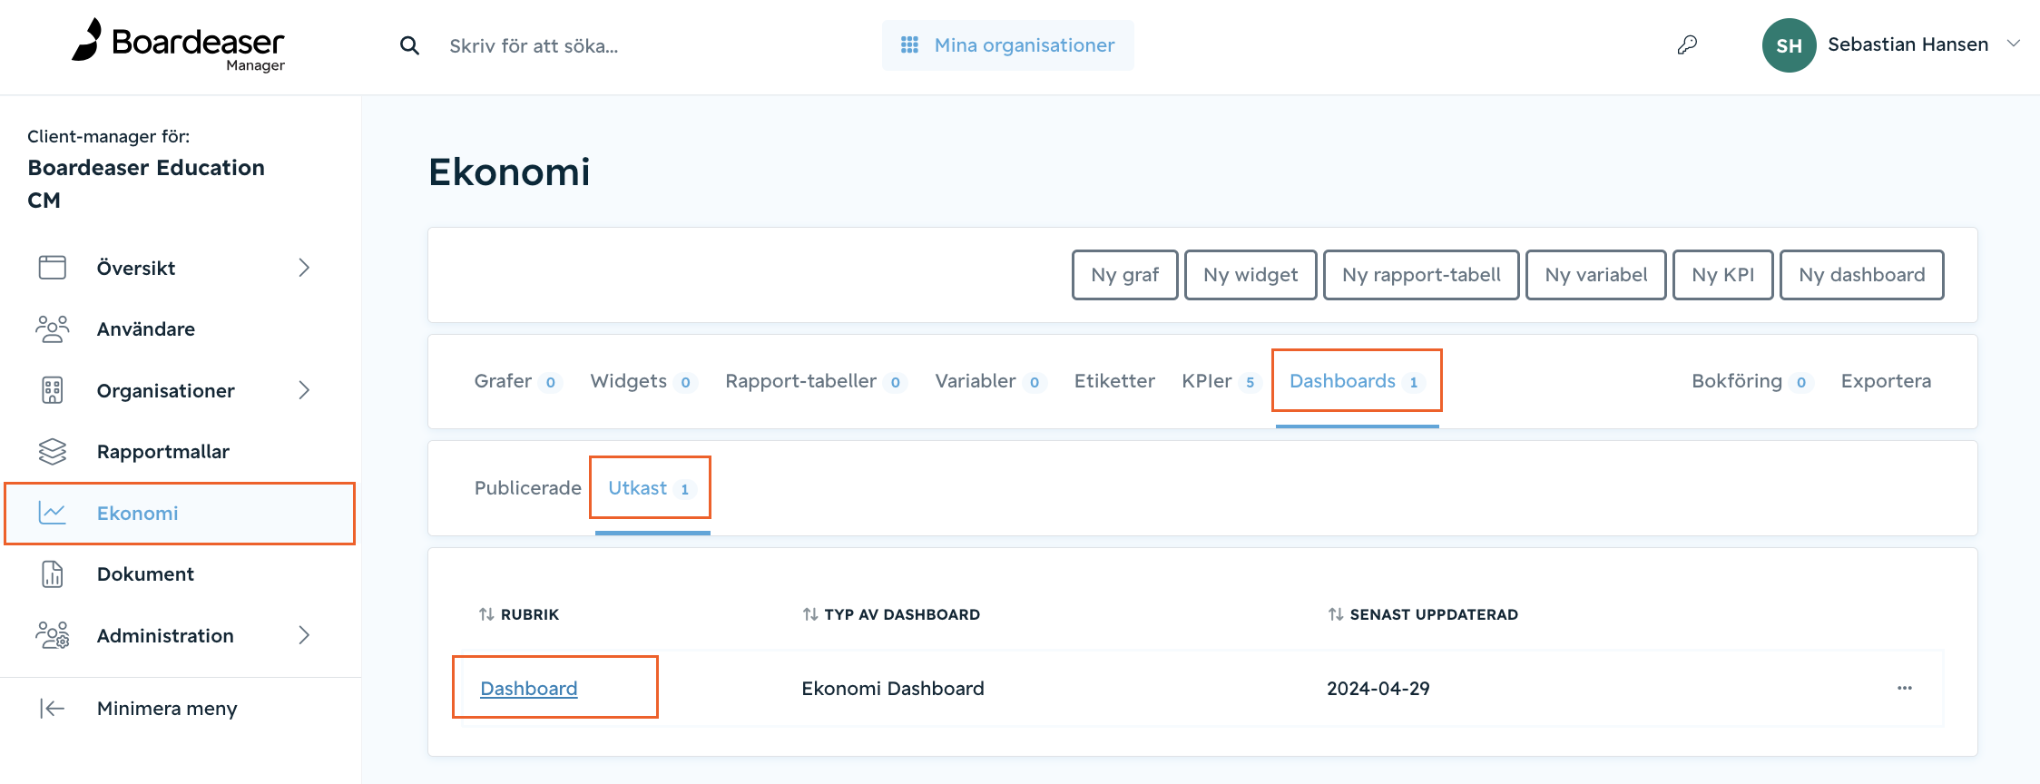The image size is (2040, 784).
Task: Click the Översikt window icon
Action: pyautogui.click(x=53, y=267)
